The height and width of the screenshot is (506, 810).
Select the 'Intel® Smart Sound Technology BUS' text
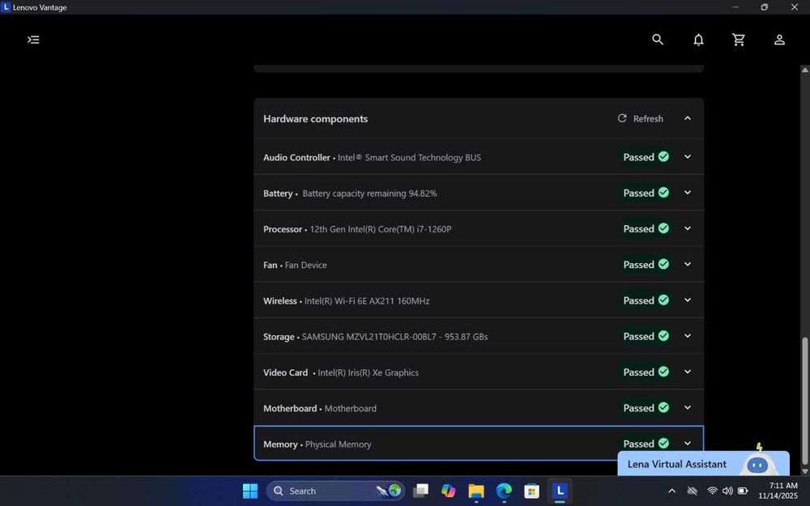(409, 158)
